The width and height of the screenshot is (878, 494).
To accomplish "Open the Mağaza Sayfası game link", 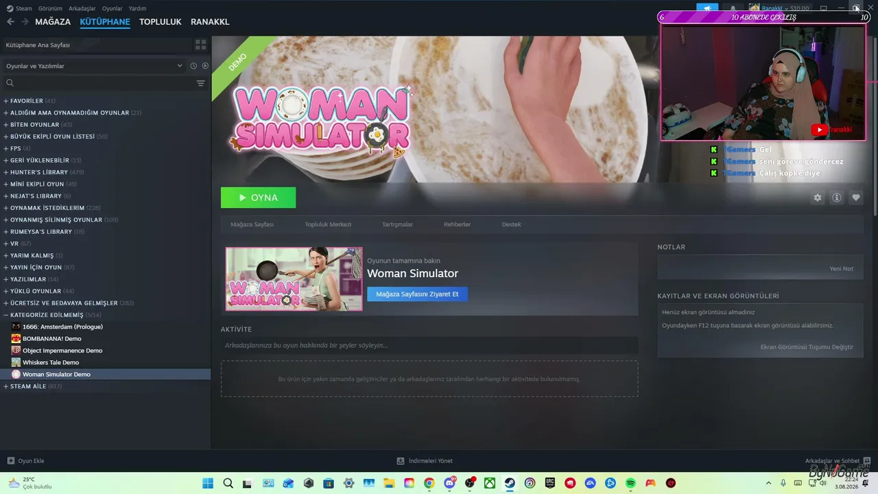I will click(x=252, y=224).
